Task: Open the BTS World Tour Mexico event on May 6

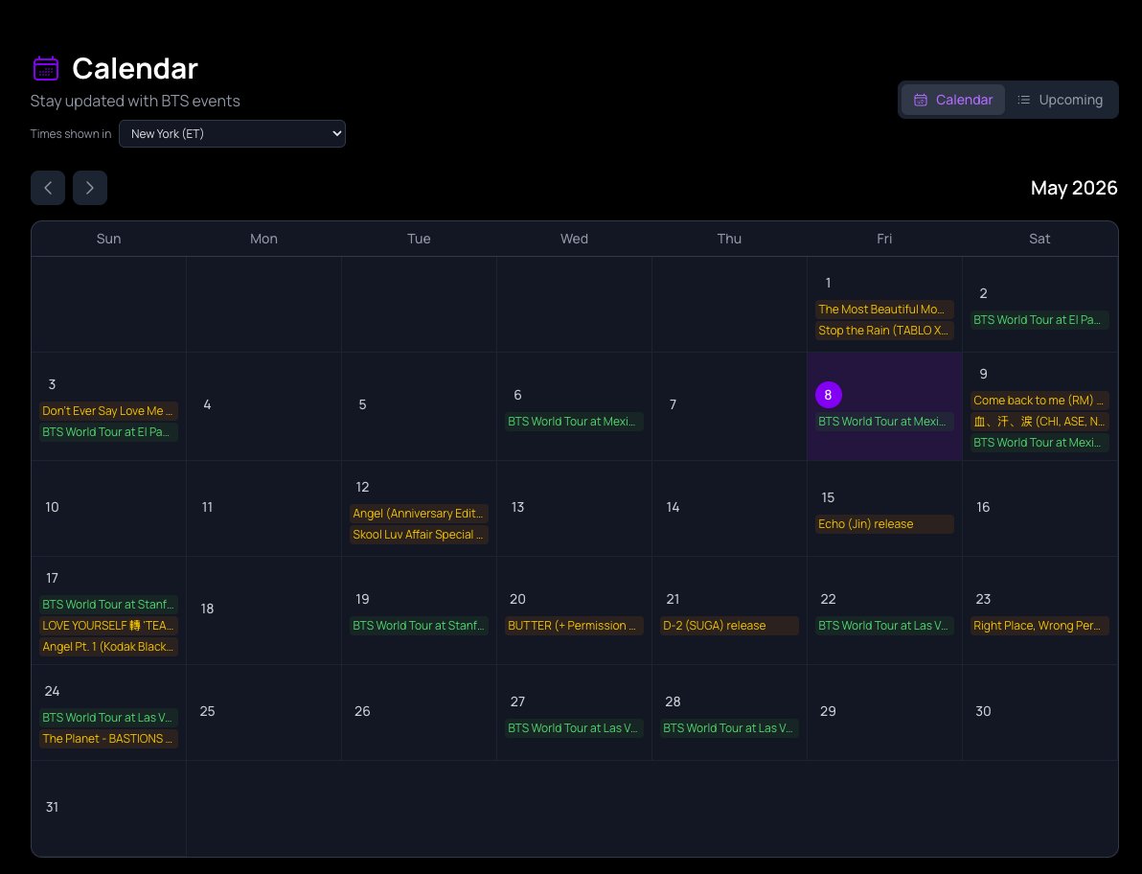Action: pos(574,422)
